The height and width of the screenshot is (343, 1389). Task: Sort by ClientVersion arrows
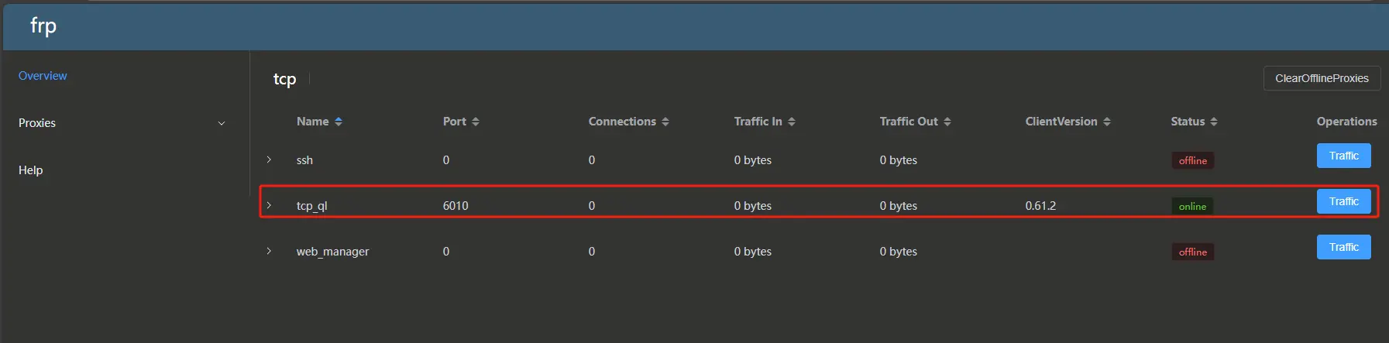(1107, 122)
